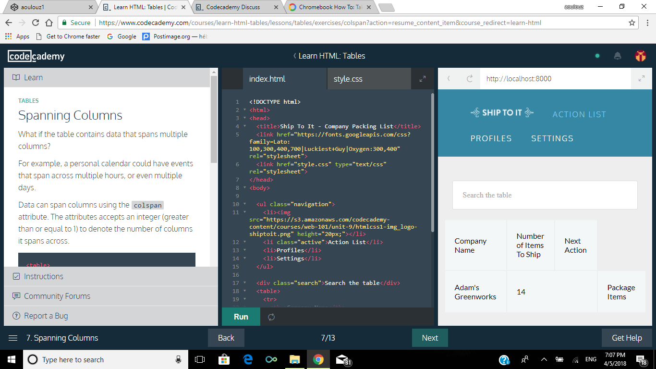656x369 pixels.
Task: Open Chrome's three-dot menu
Action: tap(648, 22)
